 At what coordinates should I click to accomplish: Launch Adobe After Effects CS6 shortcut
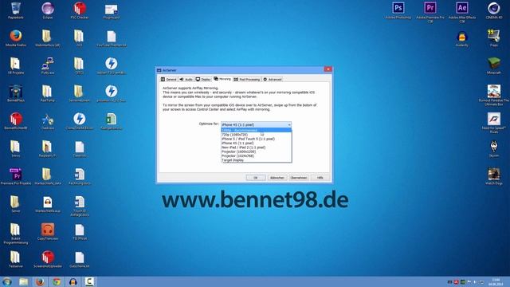[x=462, y=13]
